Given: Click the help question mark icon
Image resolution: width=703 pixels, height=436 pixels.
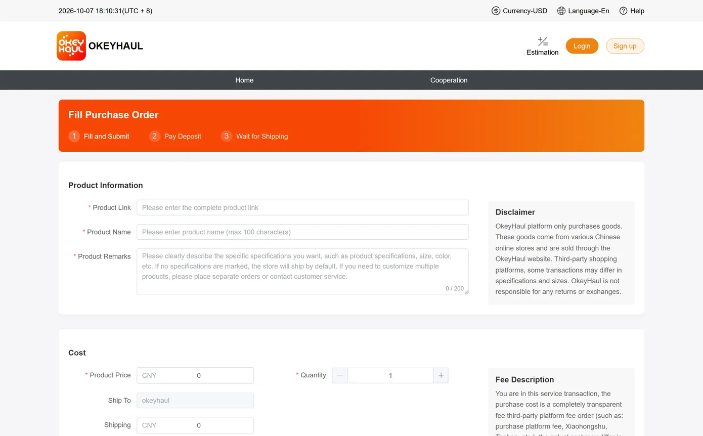Looking at the screenshot, I should [623, 11].
